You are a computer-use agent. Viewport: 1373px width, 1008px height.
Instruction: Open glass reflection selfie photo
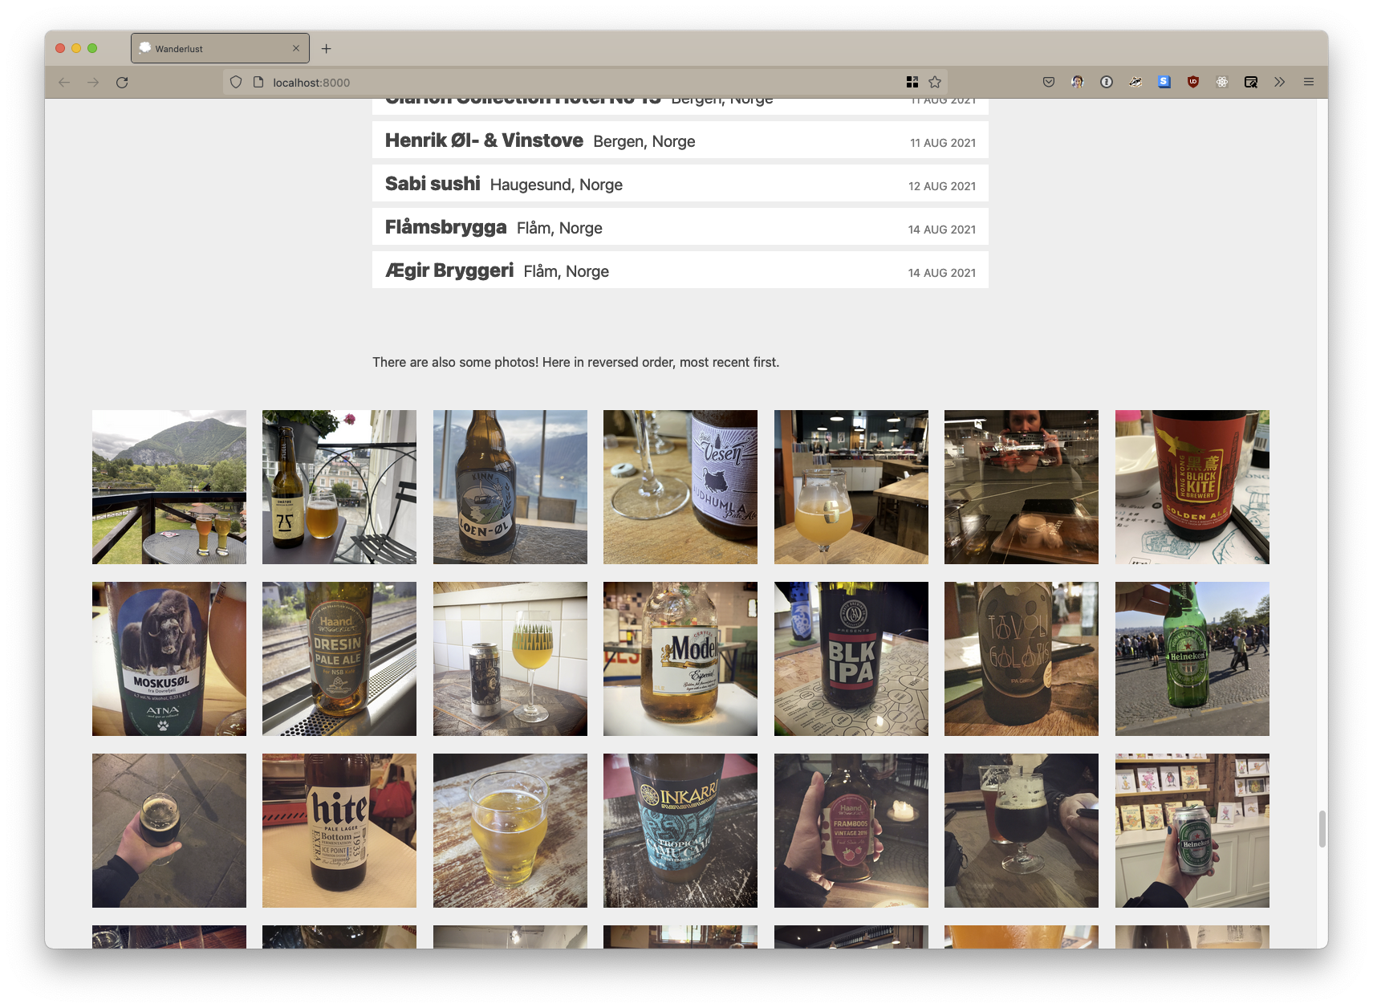[1022, 487]
